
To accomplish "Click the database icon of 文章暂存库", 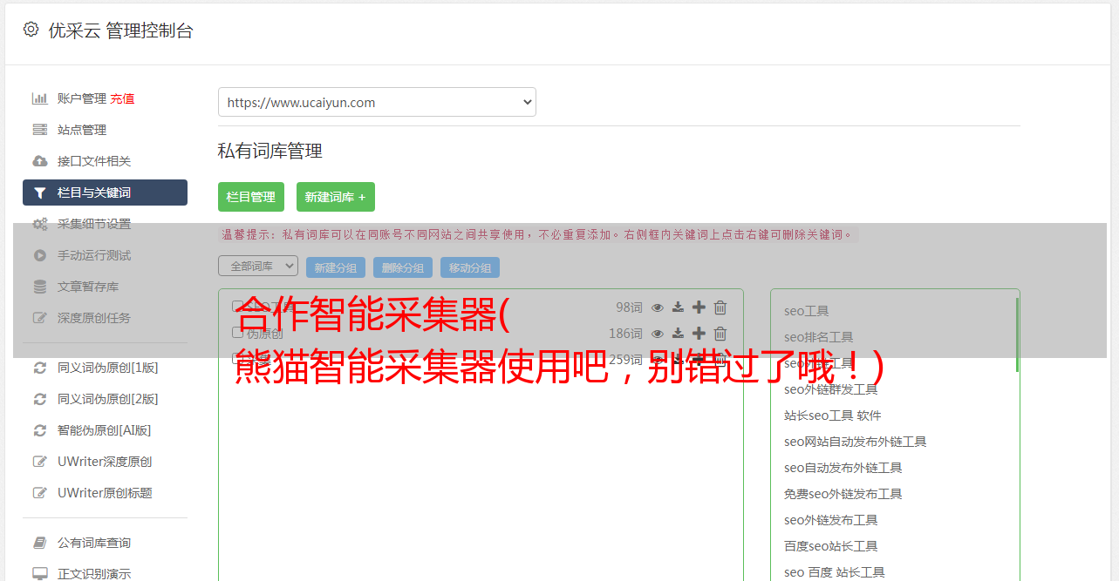I will [39, 287].
